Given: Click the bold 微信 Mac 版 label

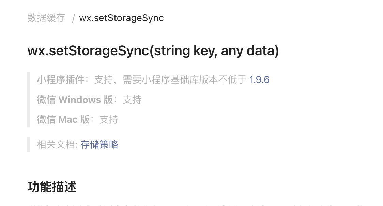Looking at the screenshot, I should tap(63, 120).
